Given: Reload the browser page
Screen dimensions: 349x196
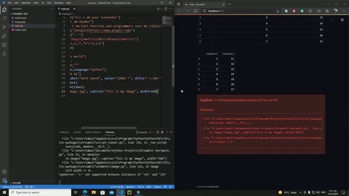Looking at the screenshot, I should [x=195, y=11].
